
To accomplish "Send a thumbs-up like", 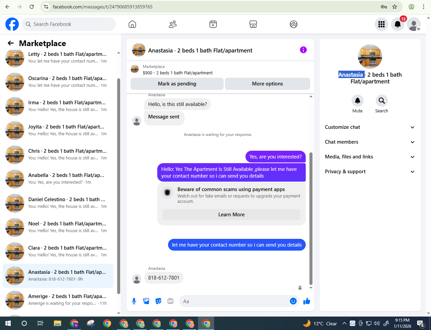I will [x=306, y=301].
